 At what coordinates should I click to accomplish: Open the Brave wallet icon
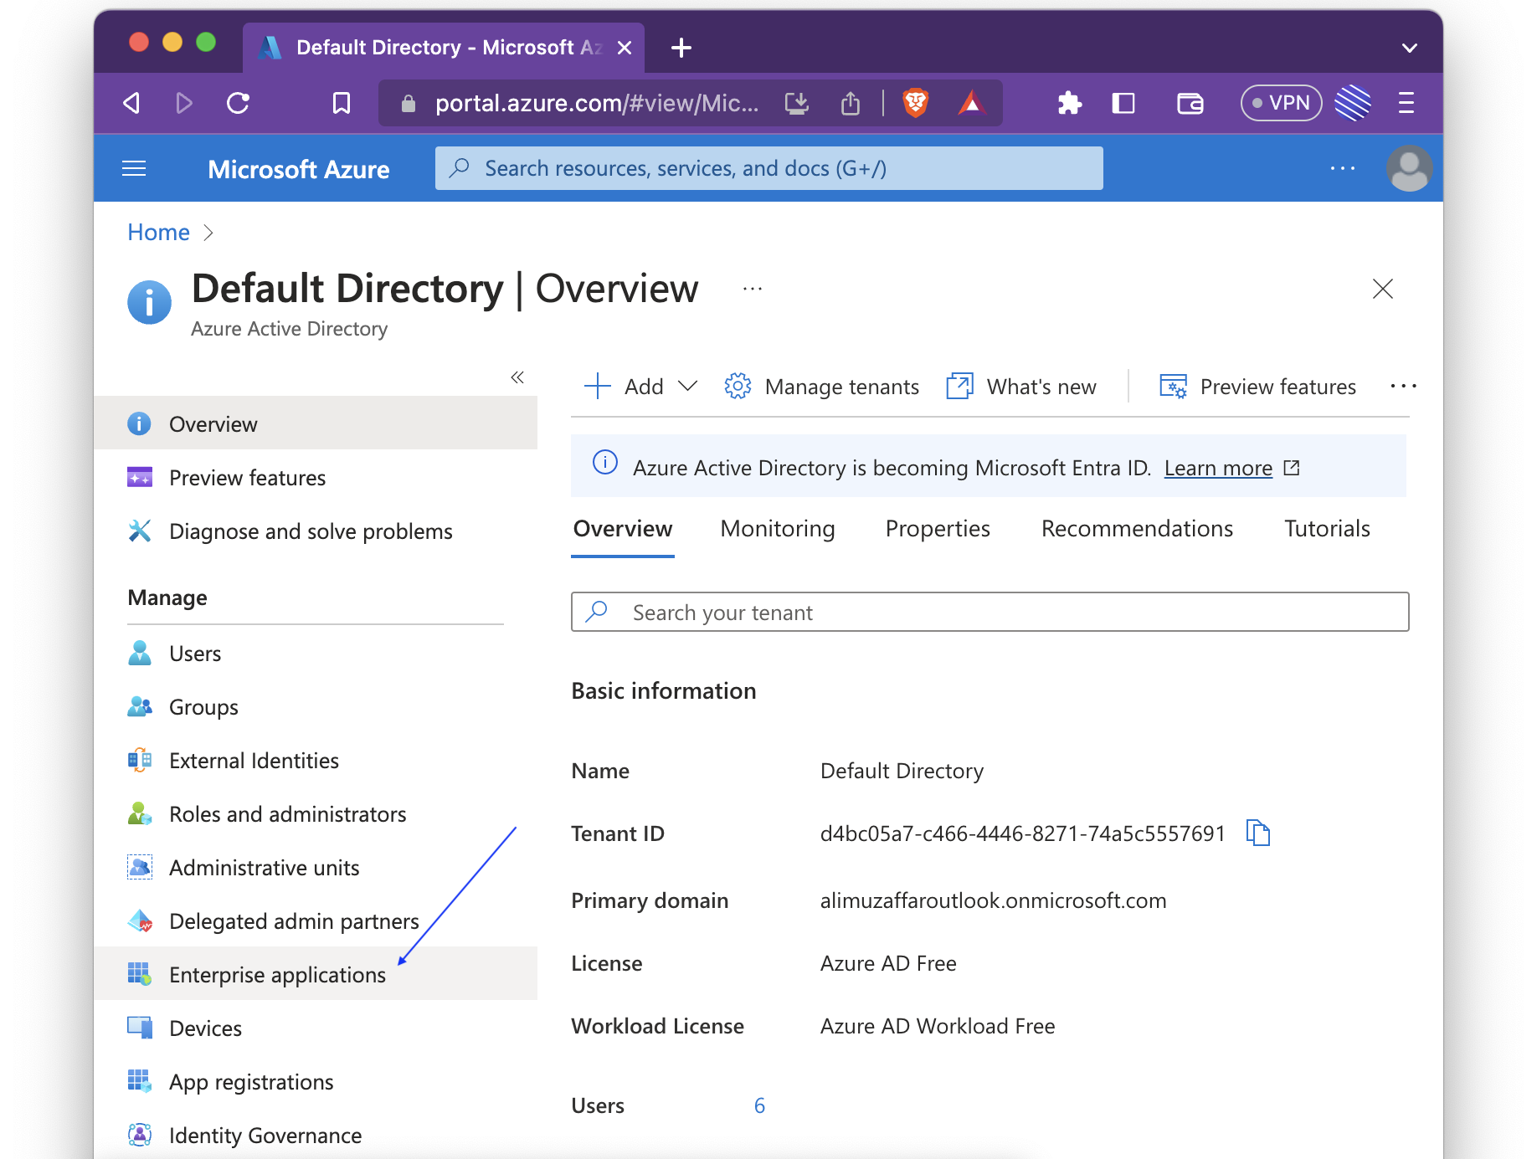(x=1190, y=103)
